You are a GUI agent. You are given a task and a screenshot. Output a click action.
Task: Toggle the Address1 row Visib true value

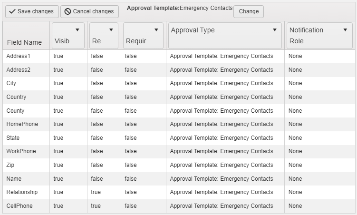point(58,56)
